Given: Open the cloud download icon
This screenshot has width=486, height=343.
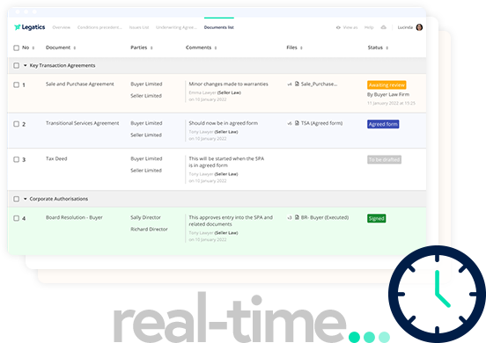Looking at the screenshot, I should pos(383,27).
